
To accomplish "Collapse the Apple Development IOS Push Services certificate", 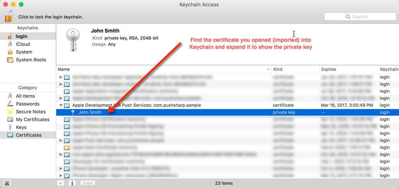I will coord(60,105).
